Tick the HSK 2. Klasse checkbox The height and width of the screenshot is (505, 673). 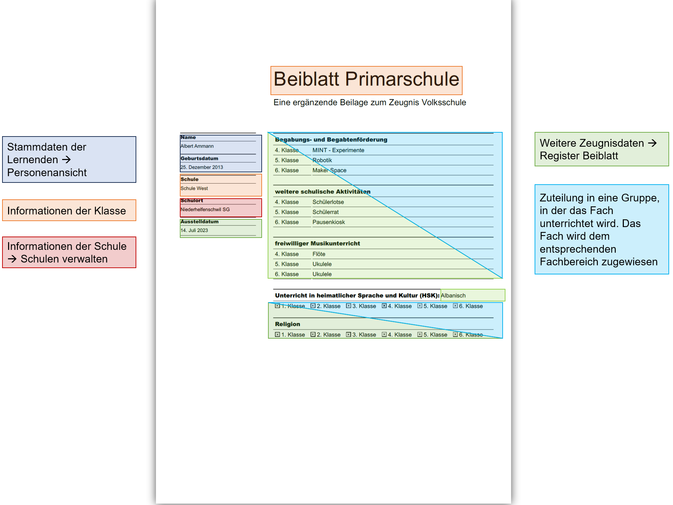pyautogui.click(x=313, y=306)
